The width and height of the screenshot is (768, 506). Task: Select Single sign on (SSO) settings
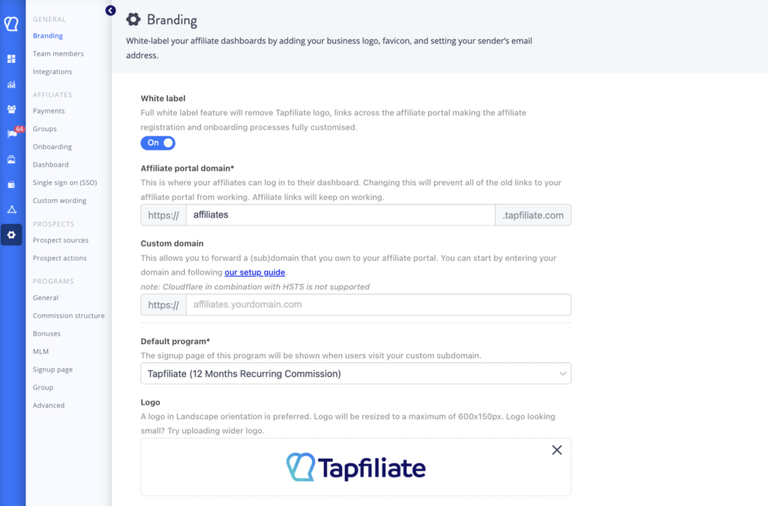pos(64,183)
